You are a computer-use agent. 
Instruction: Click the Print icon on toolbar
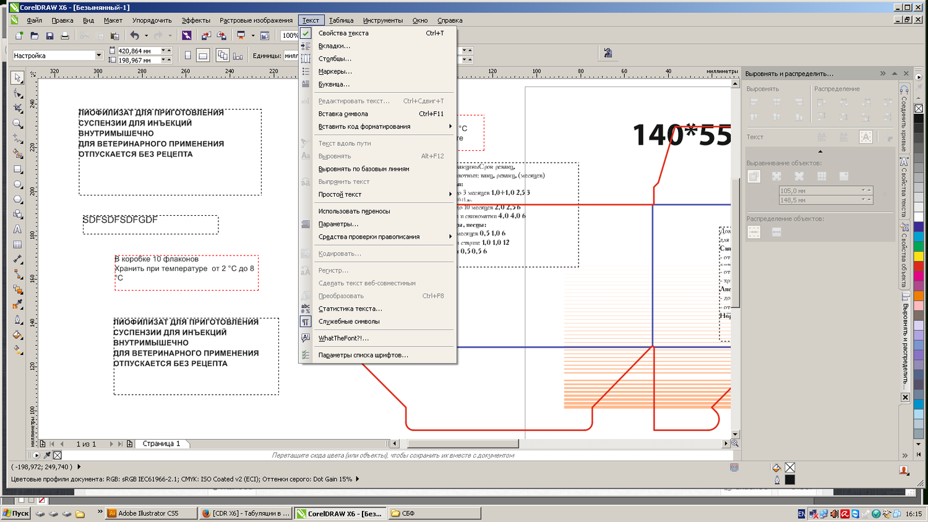[x=65, y=36]
